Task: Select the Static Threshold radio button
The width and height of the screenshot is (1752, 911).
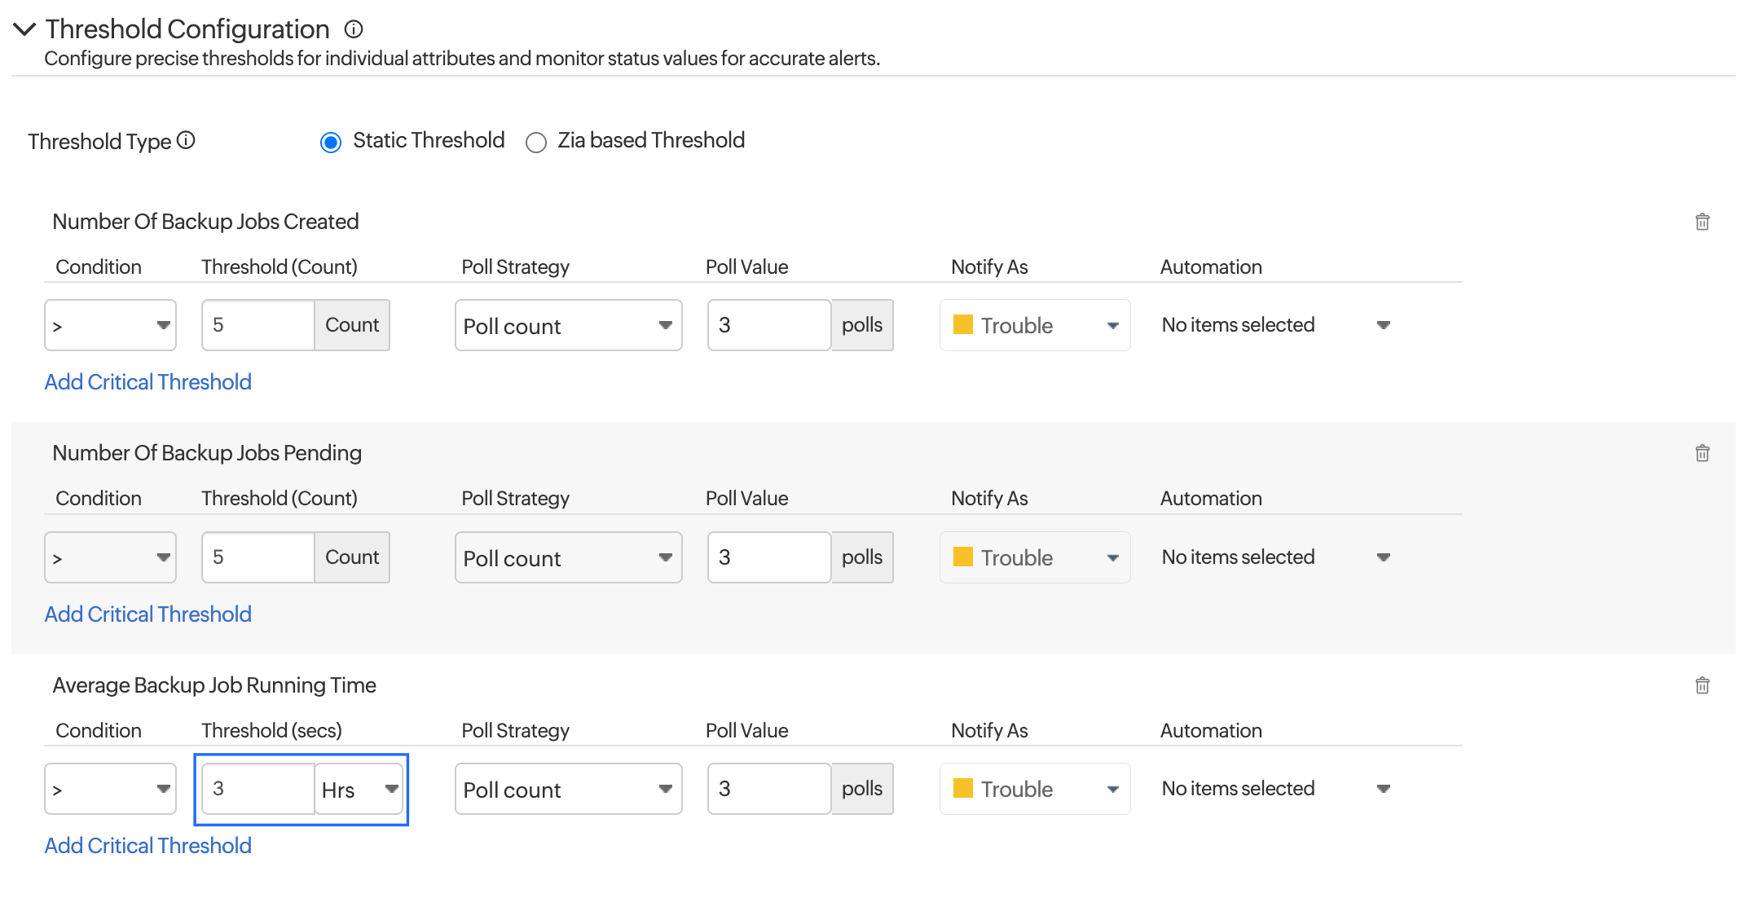Action: tap(331, 143)
